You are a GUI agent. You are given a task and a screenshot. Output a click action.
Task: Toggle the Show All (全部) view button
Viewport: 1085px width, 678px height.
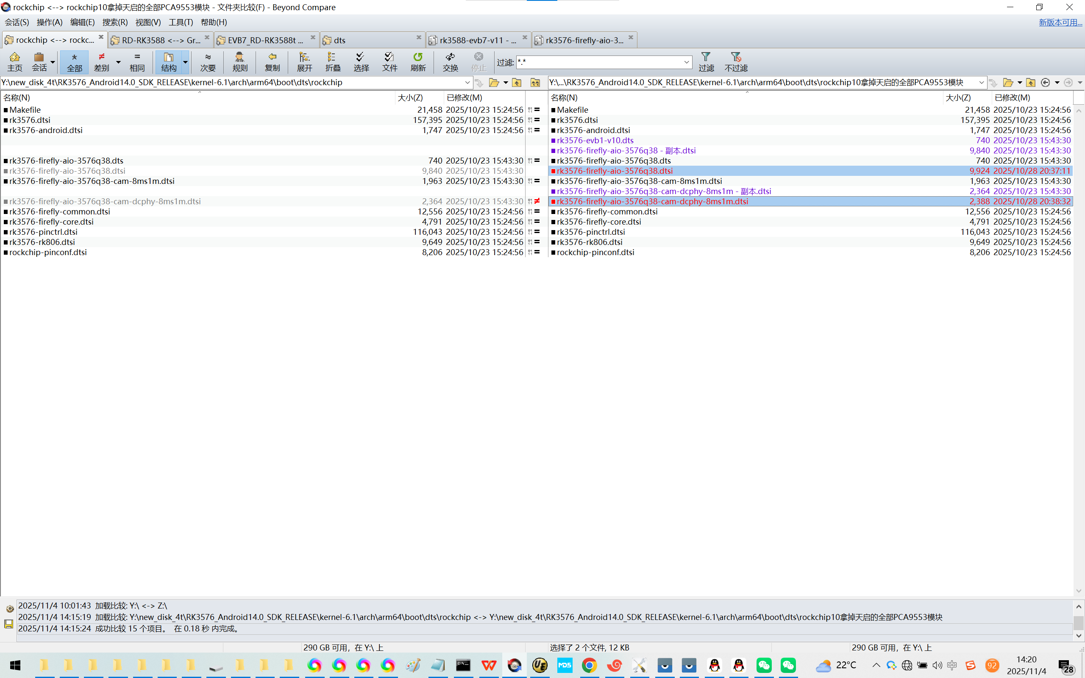tap(75, 61)
